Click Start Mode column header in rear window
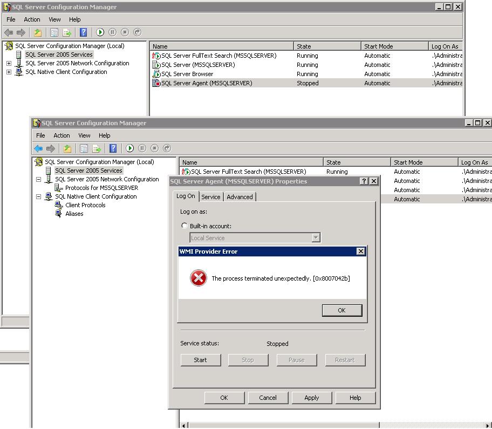Screen dimensions: 492x429 [394, 46]
